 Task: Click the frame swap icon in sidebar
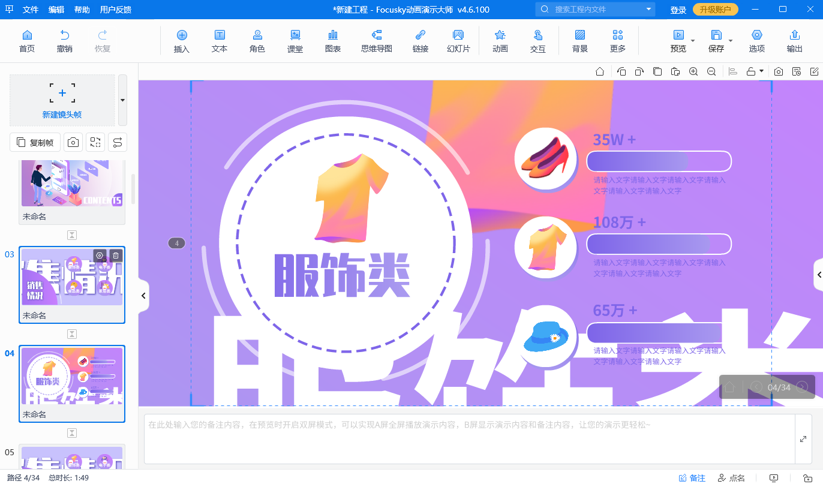(x=95, y=142)
